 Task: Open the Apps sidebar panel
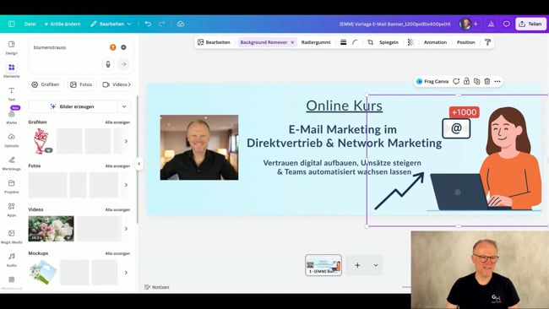click(12, 209)
